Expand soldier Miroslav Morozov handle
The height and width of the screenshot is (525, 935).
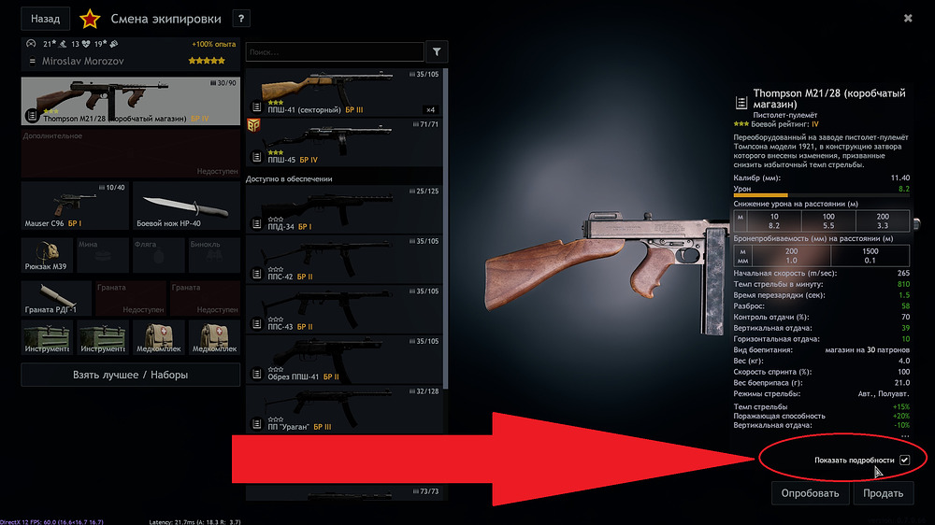(32, 61)
